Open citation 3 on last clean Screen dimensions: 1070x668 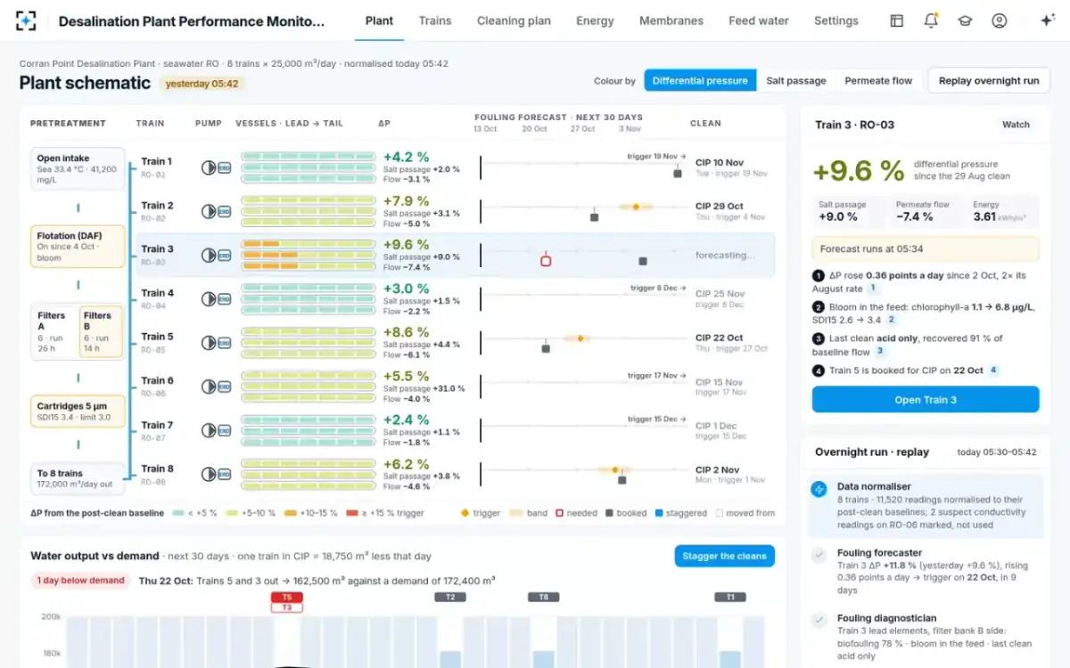coord(878,352)
